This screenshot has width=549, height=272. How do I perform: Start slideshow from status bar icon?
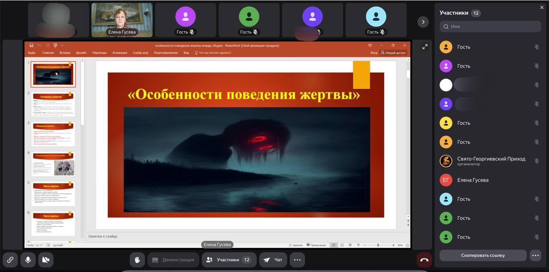point(358,245)
